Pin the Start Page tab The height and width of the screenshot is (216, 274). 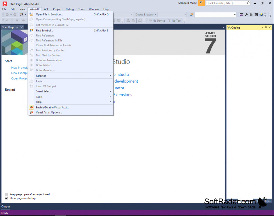[17, 27]
